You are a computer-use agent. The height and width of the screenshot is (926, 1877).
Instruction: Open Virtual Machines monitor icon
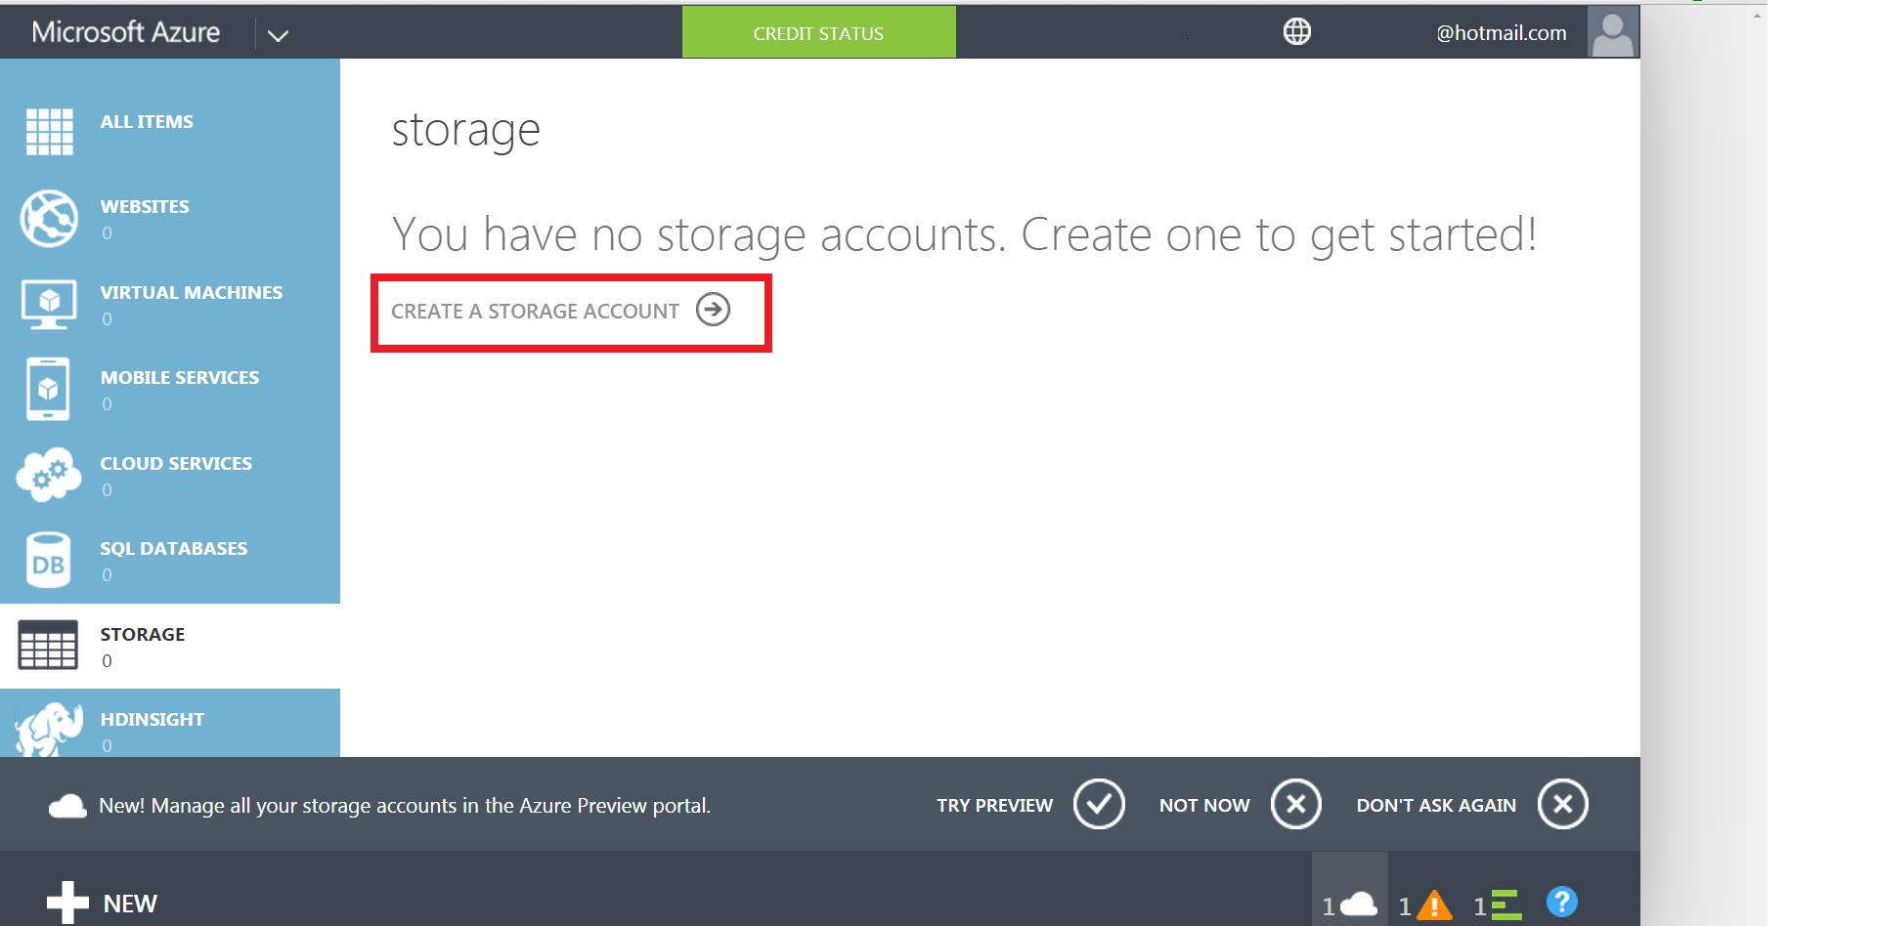click(x=49, y=304)
